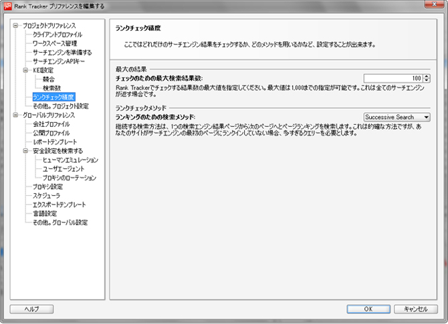Click the 最大の結果 section label
Image resolution: width=448 pixels, height=324 pixels.
131,69
